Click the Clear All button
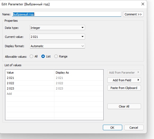154x139 pixels. coord(124,106)
